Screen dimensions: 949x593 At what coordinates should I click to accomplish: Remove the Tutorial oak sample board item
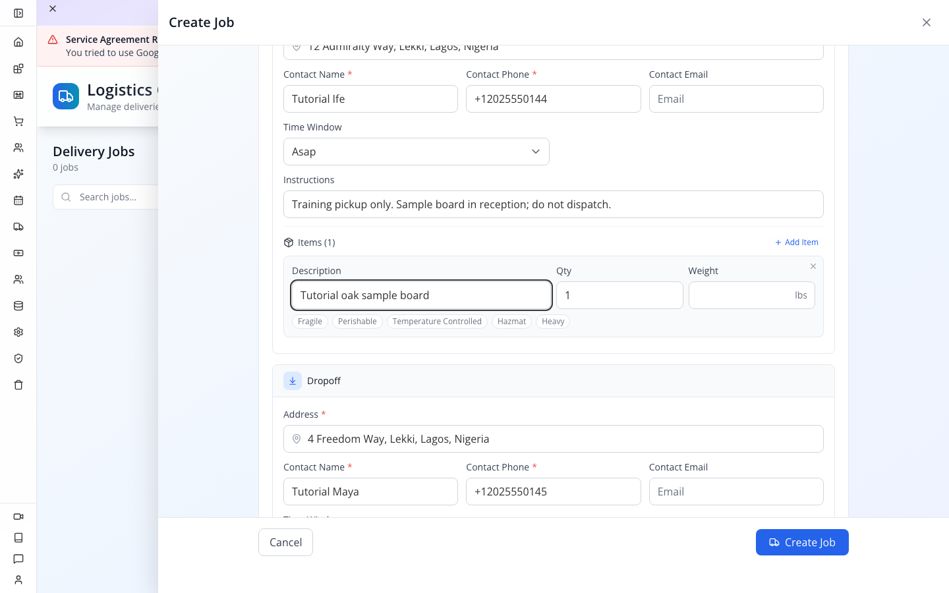tap(813, 266)
